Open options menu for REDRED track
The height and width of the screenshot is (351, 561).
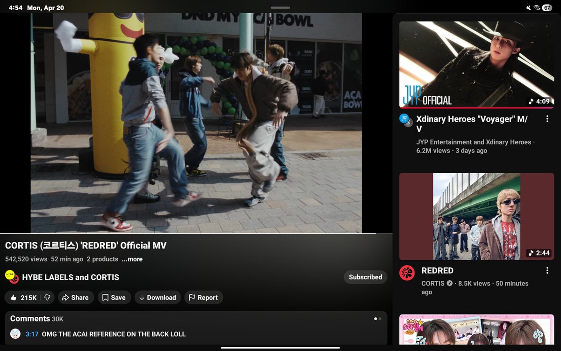pos(547,271)
